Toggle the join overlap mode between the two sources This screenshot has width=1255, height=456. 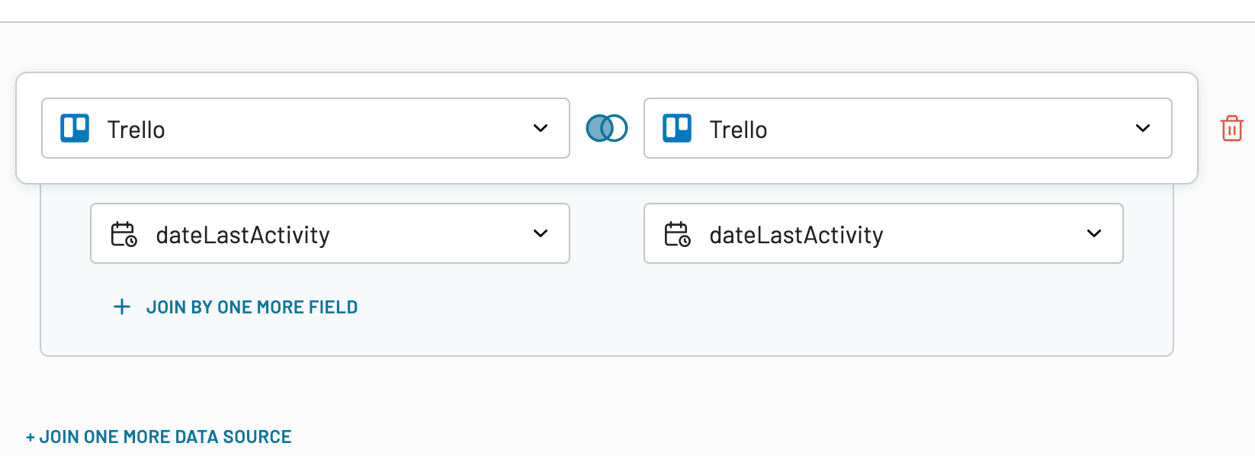(x=606, y=128)
